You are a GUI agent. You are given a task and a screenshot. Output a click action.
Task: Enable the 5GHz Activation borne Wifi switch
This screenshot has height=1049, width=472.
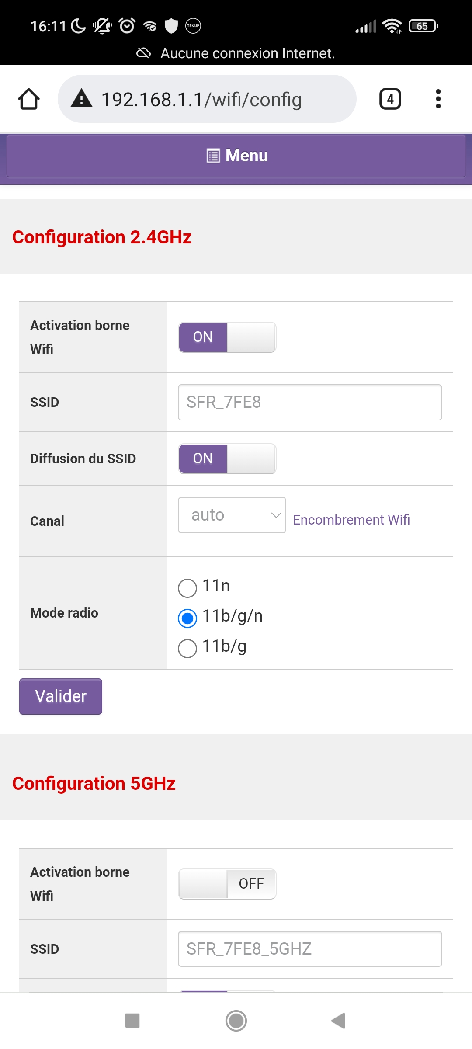[227, 883]
